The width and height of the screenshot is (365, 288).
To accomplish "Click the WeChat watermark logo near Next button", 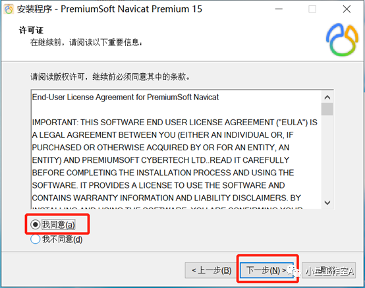I will pos(293,271).
